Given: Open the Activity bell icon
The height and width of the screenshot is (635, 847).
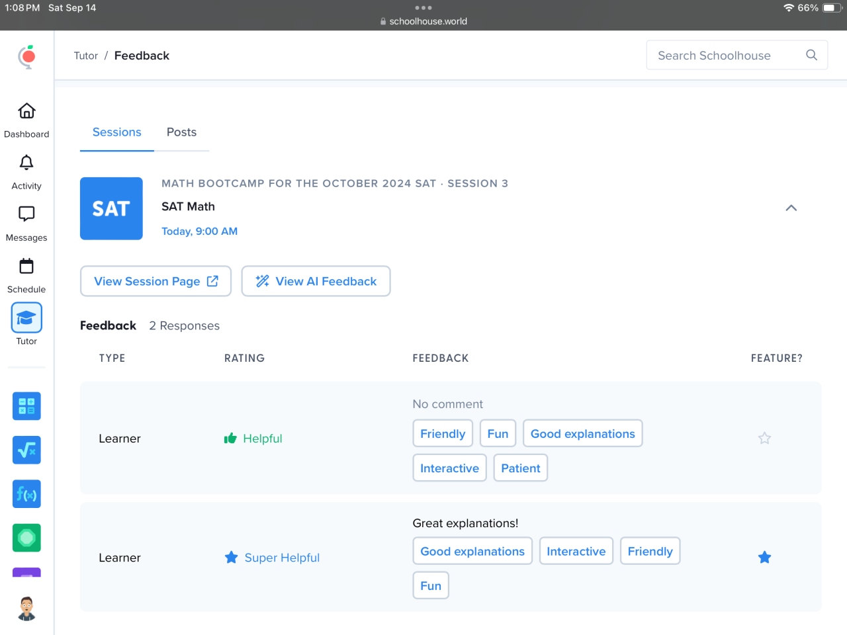Looking at the screenshot, I should tap(26, 163).
